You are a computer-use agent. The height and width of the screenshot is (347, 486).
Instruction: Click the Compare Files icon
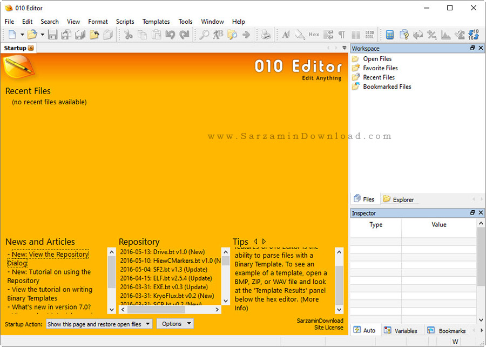point(404,35)
